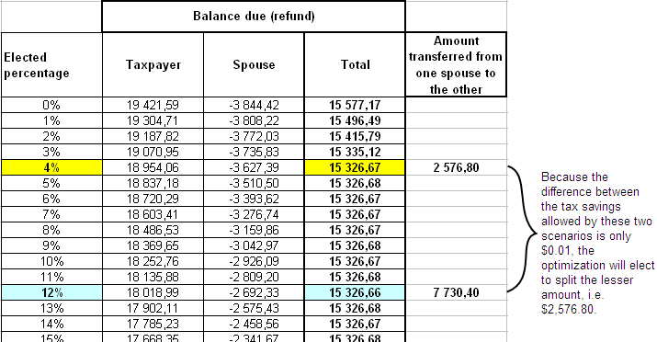Click the annotation text about tax savings
Screen dimensions: 657x342
(597, 243)
